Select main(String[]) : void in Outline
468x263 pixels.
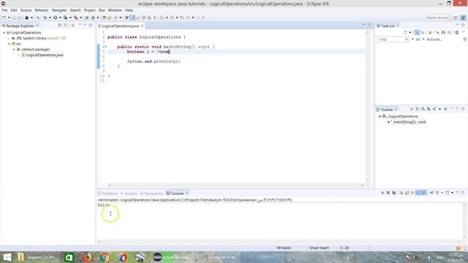point(409,122)
